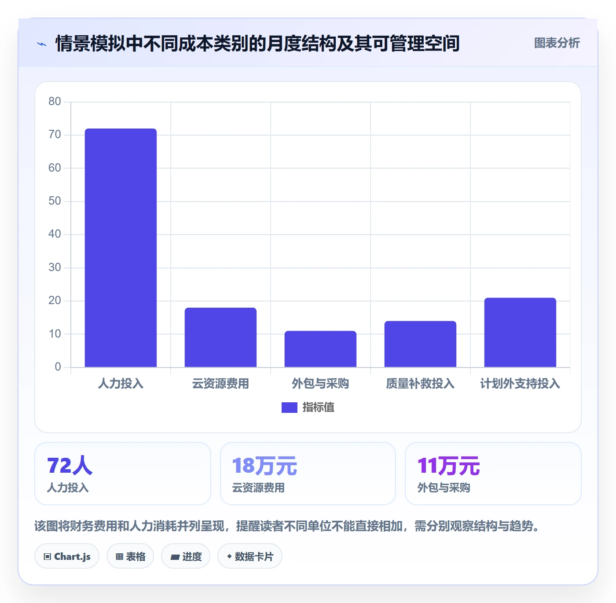The width and height of the screenshot is (616, 603).
Task: Open the 11万元 外包与采购 data card
Action: (x=493, y=474)
